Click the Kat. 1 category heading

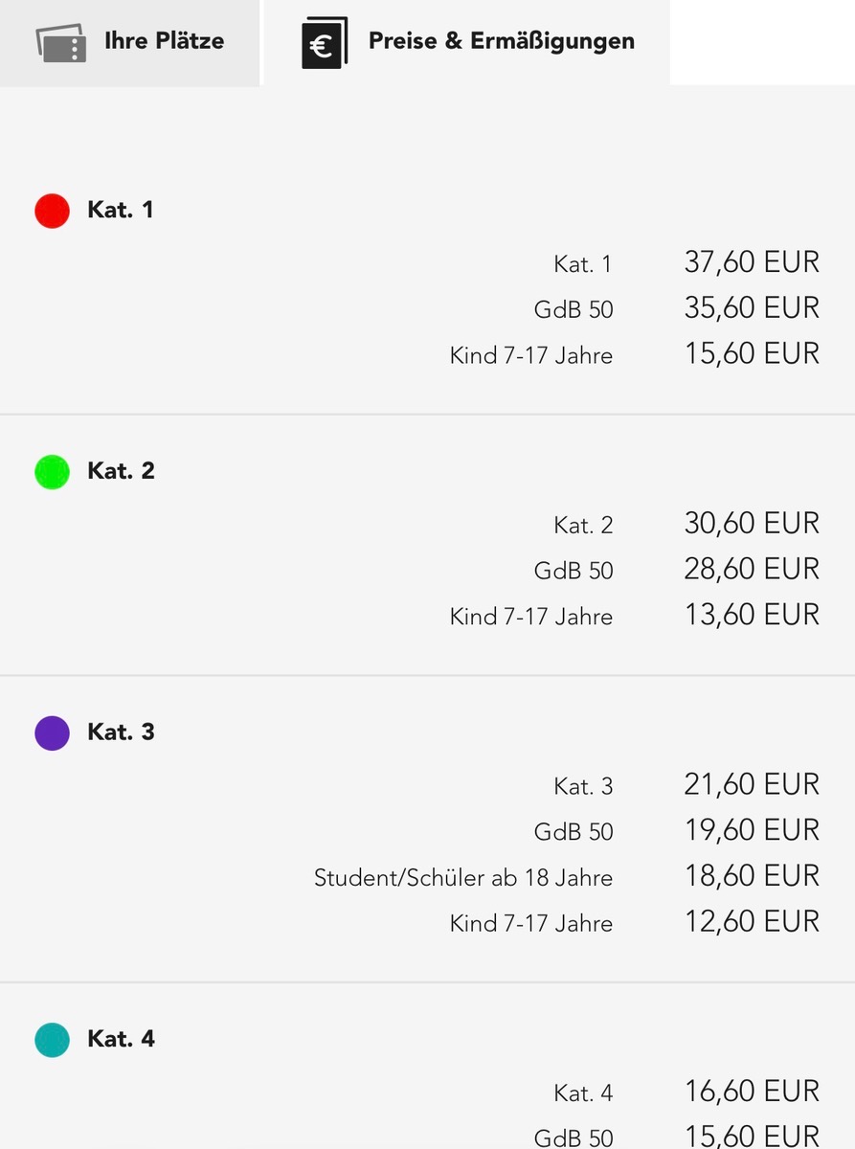[x=121, y=210]
